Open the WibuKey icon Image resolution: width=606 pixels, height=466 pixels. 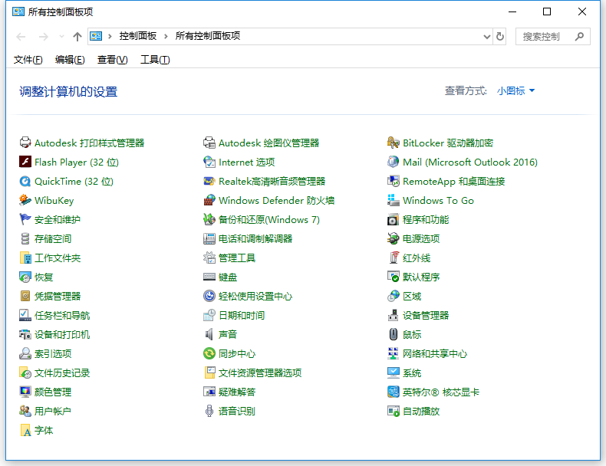pos(25,200)
